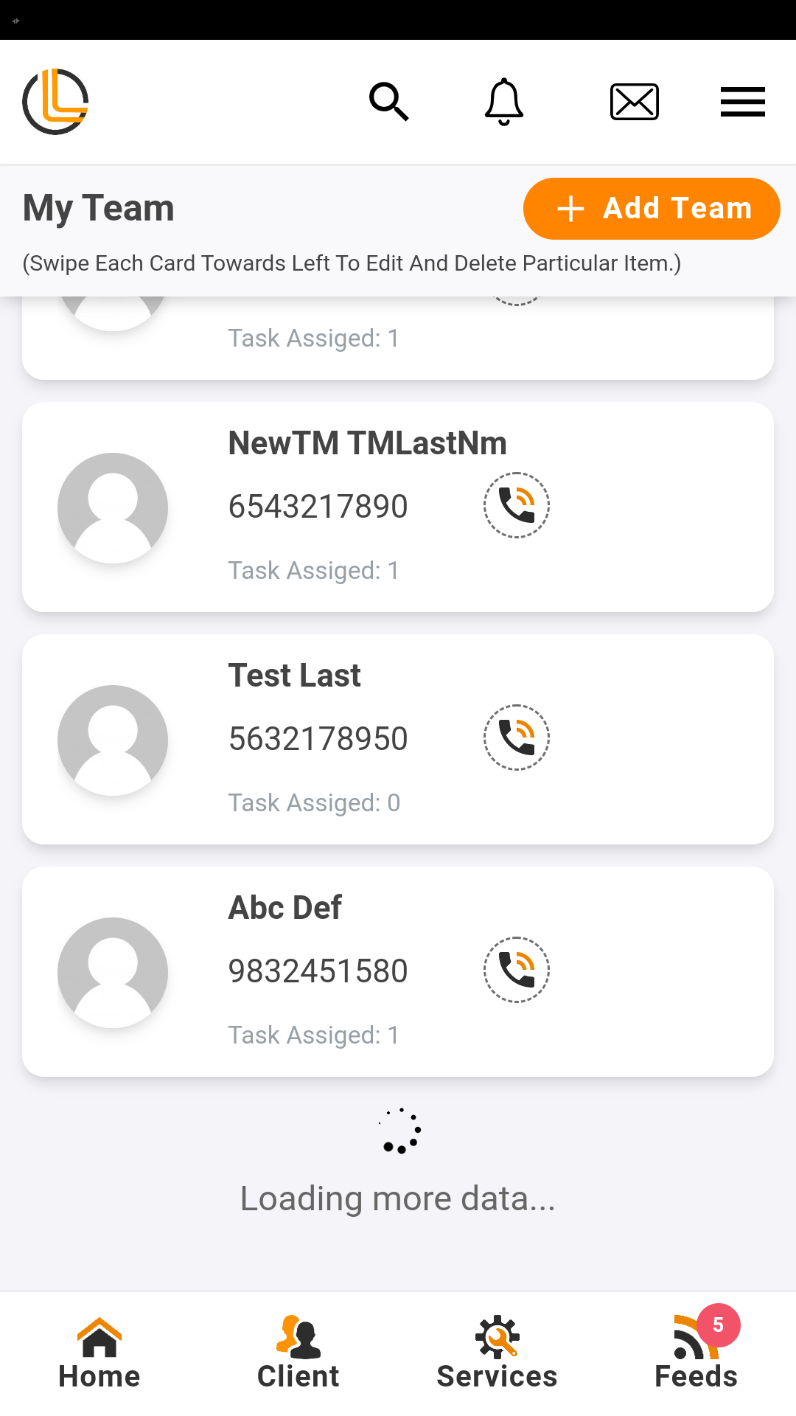This screenshot has height=1416, width=796.
Task: Call Abc Def using phone icon
Action: 517,970
